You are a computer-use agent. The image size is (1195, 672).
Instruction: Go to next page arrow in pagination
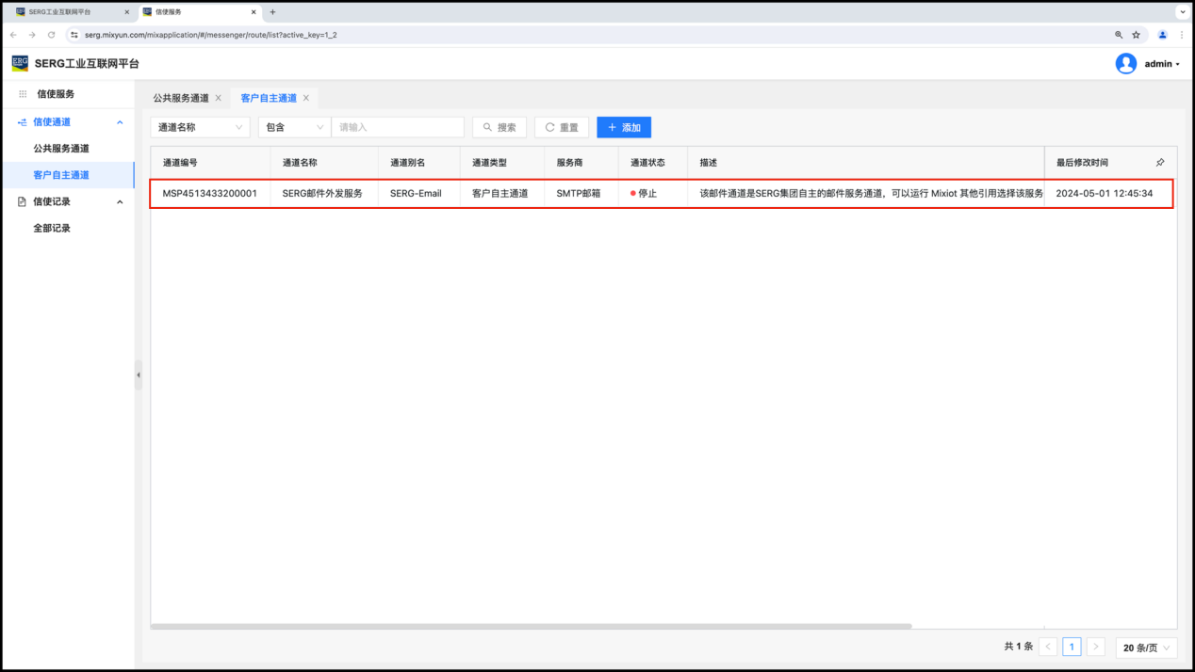pyautogui.click(x=1095, y=648)
